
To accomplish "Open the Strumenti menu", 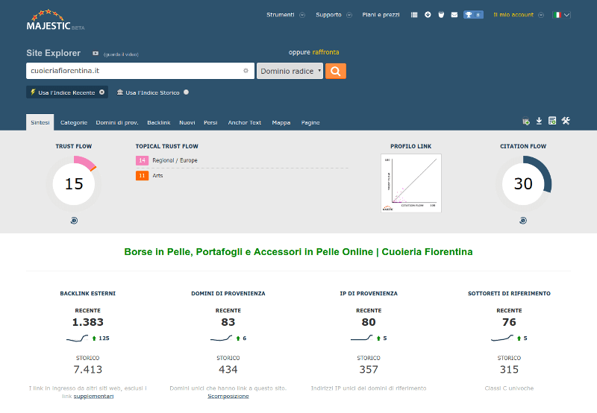I will [x=281, y=15].
